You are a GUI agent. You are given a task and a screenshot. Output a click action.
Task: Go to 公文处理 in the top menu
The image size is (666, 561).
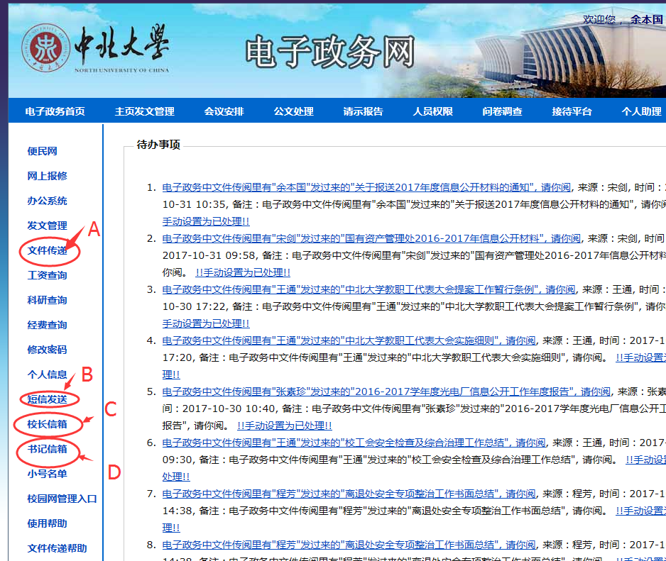pyautogui.click(x=293, y=111)
